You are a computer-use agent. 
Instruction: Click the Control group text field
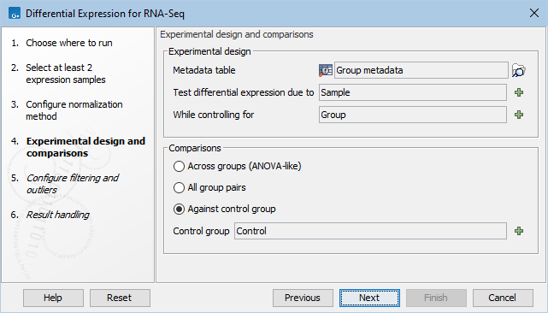pyautogui.click(x=370, y=231)
